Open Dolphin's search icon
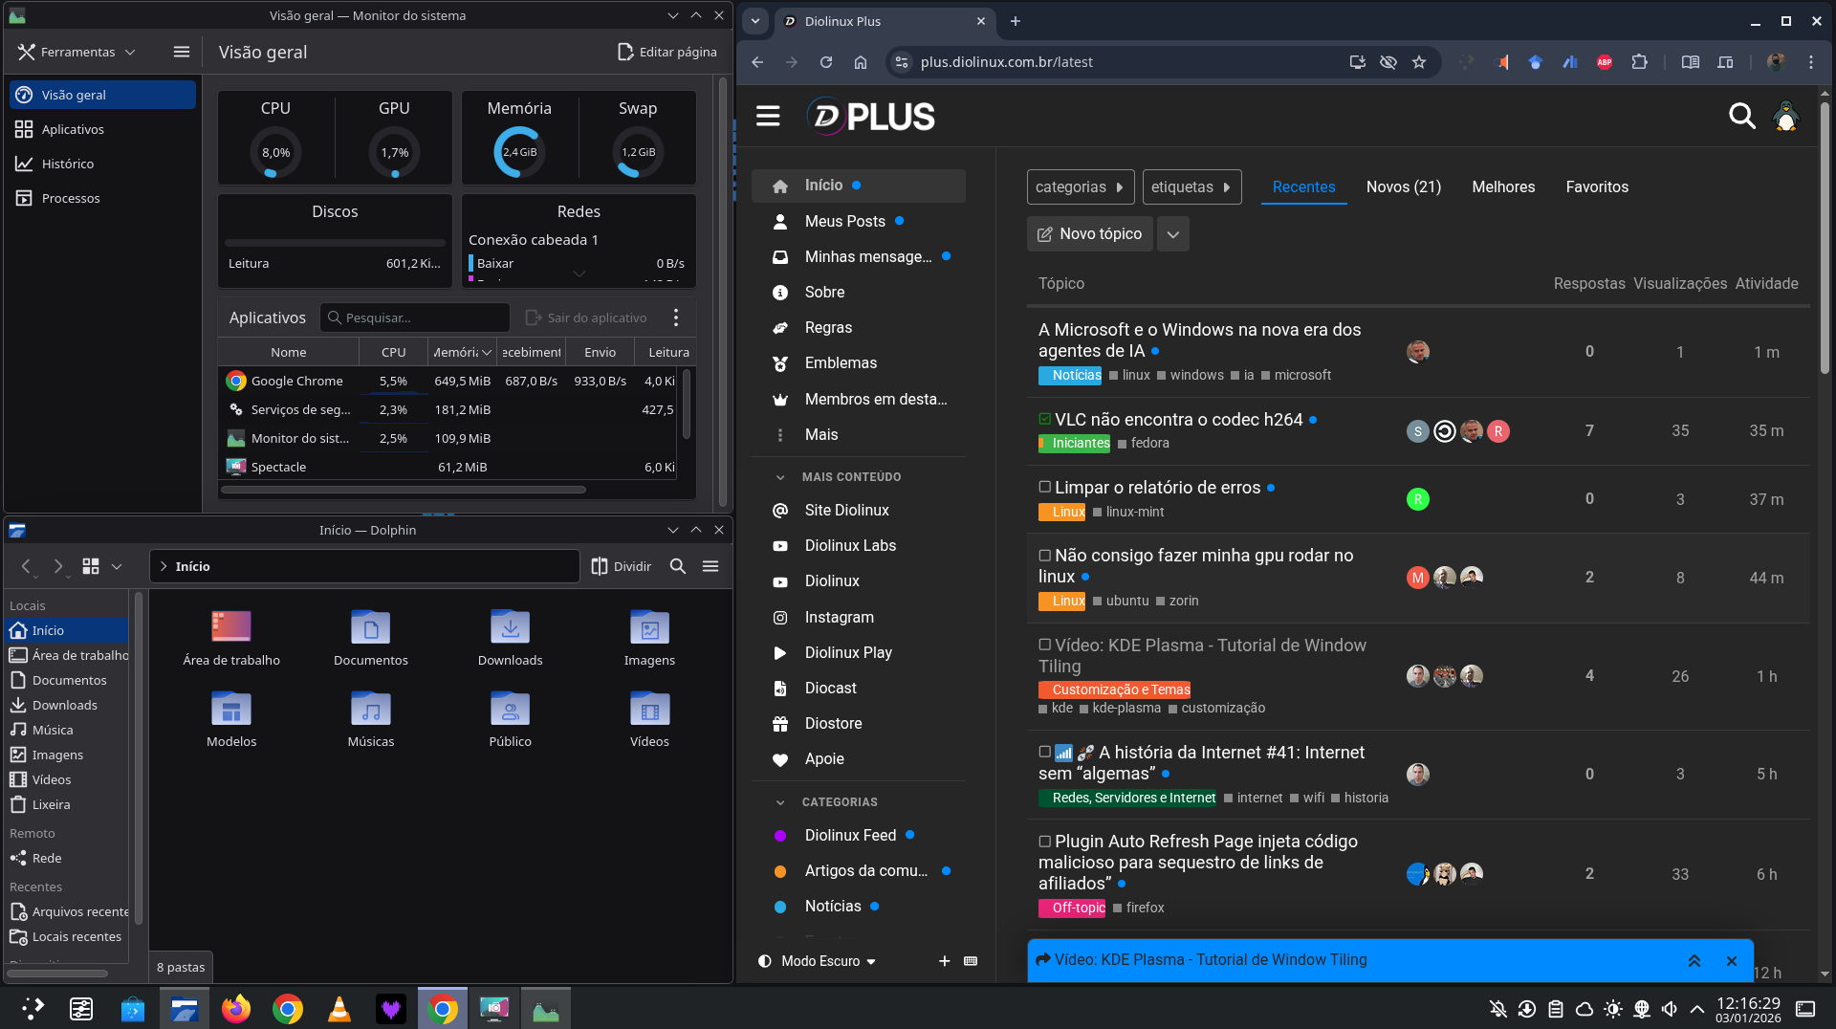Screen dimensions: 1836x1029 click(678, 566)
